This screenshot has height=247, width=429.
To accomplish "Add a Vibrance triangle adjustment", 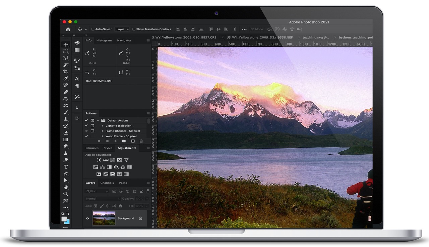I will tap(126, 160).
